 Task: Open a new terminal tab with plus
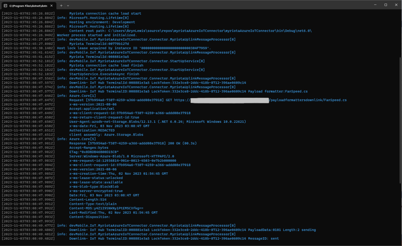click(x=61, y=6)
